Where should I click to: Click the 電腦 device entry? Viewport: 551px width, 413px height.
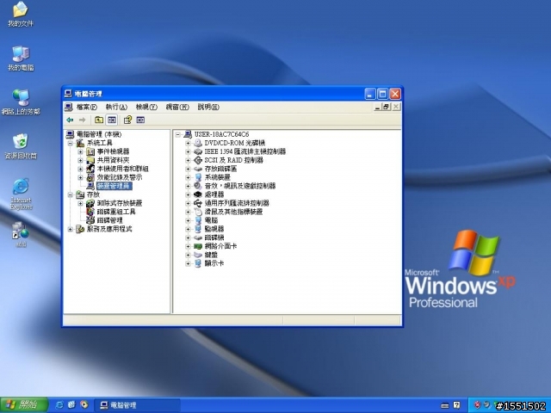(211, 220)
